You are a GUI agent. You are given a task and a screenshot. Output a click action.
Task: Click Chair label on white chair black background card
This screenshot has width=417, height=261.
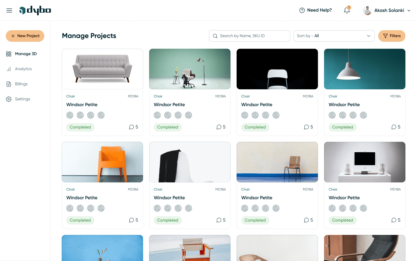pyautogui.click(x=245, y=96)
